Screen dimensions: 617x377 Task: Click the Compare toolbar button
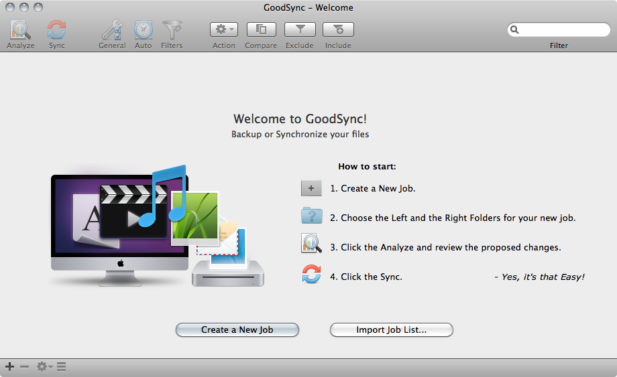tap(262, 29)
